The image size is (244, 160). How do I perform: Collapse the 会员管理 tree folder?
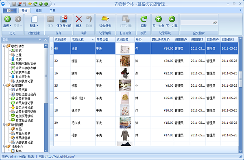pyautogui.click(x=4, y=85)
